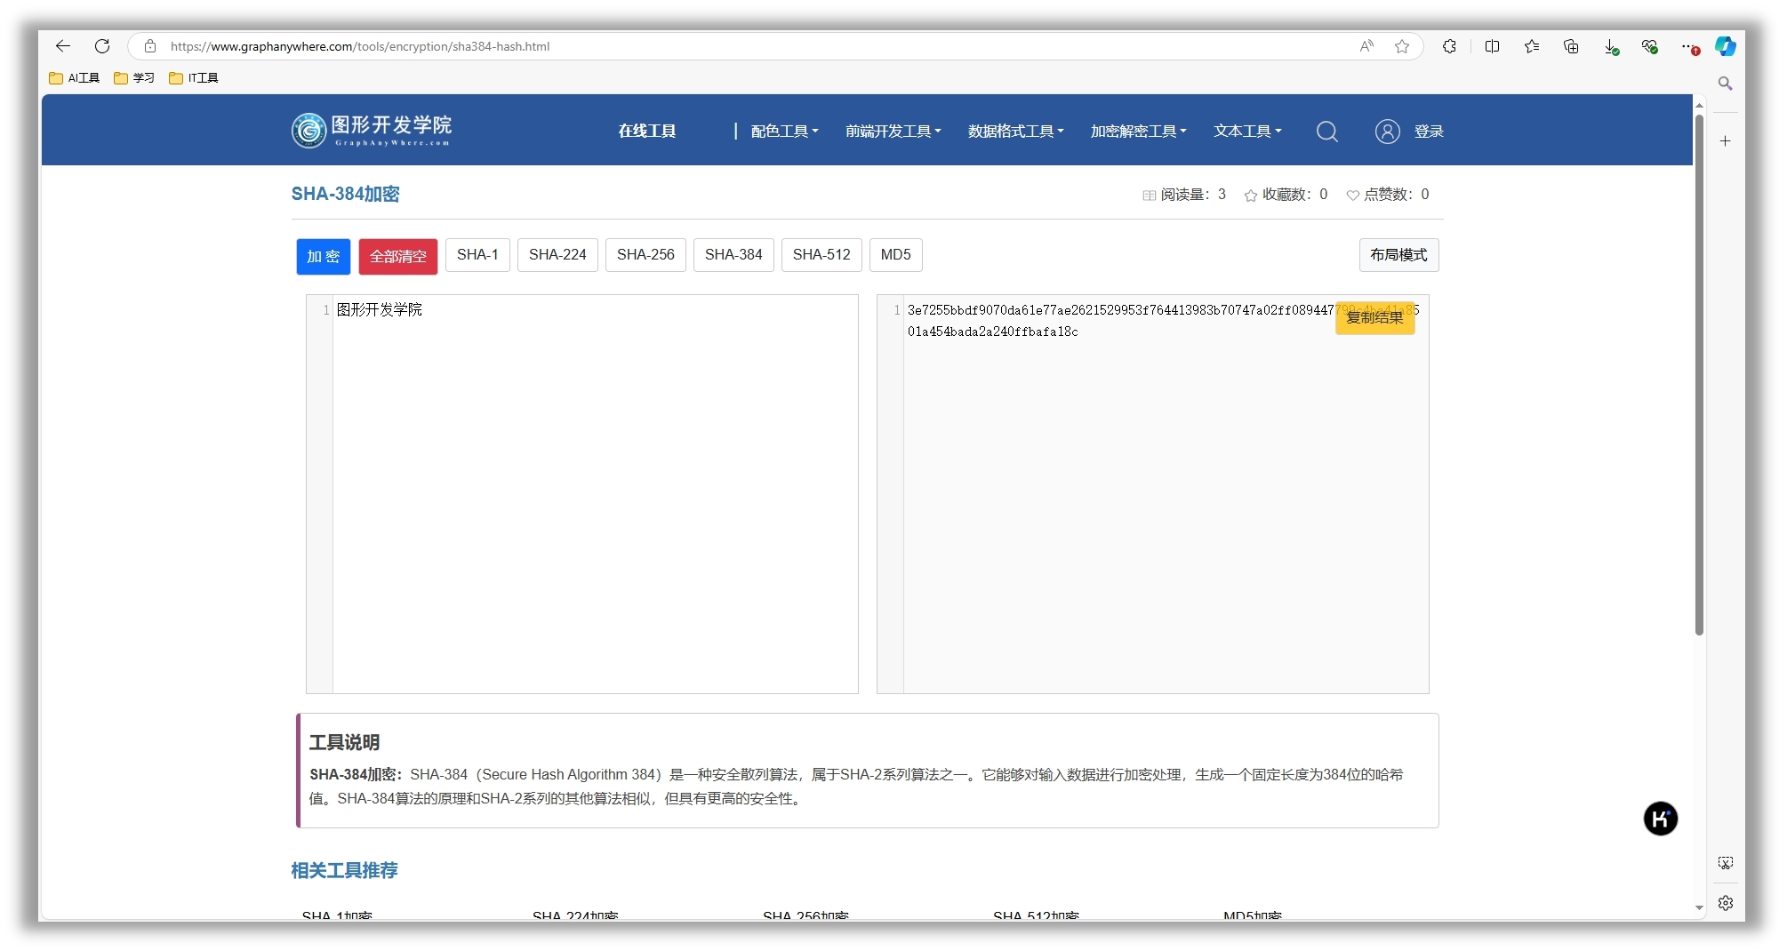Open the IT工具 bookmark folder
1787x951 pixels.
tap(194, 78)
